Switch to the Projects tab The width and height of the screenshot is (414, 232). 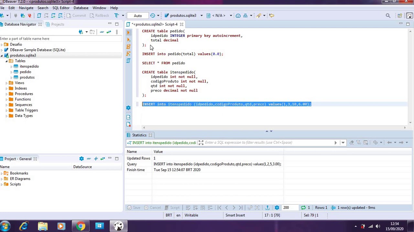[x=55, y=24]
